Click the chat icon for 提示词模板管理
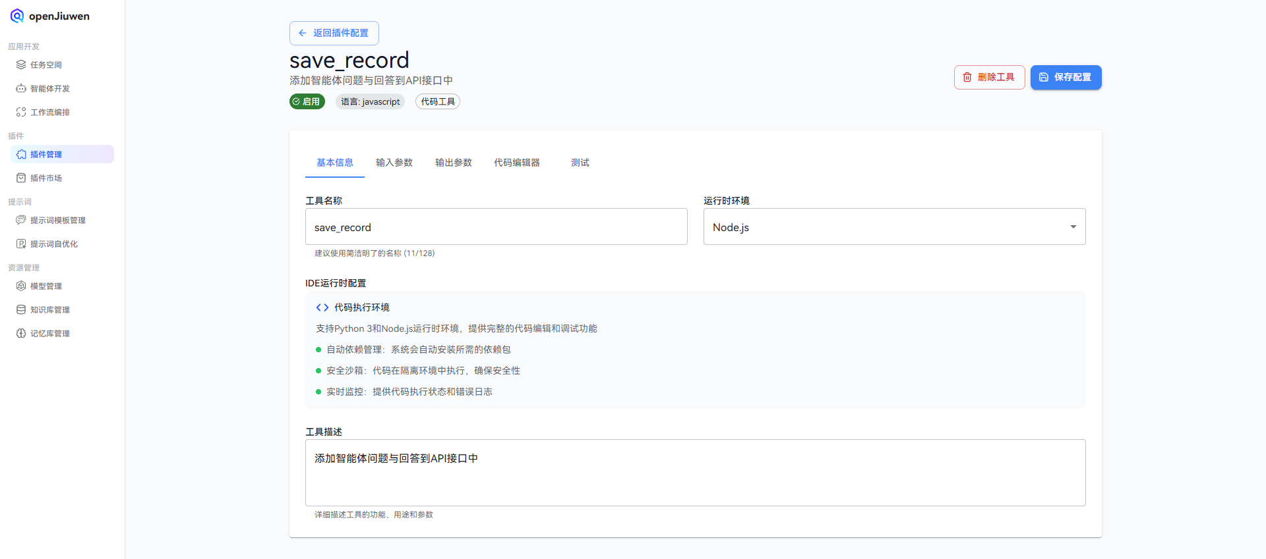The width and height of the screenshot is (1266, 559). [21, 220]
